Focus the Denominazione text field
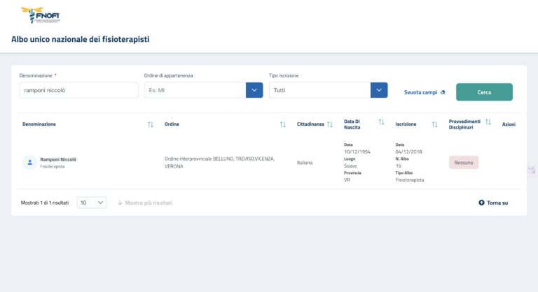The width and height of the screenshot is (538, 292). point(78,90)
